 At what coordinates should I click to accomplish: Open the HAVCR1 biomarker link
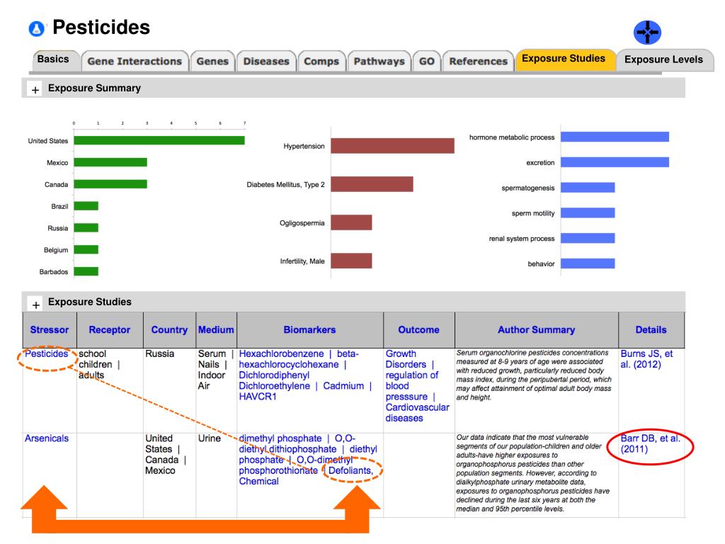pyautogui.click(x=258, y=397)
